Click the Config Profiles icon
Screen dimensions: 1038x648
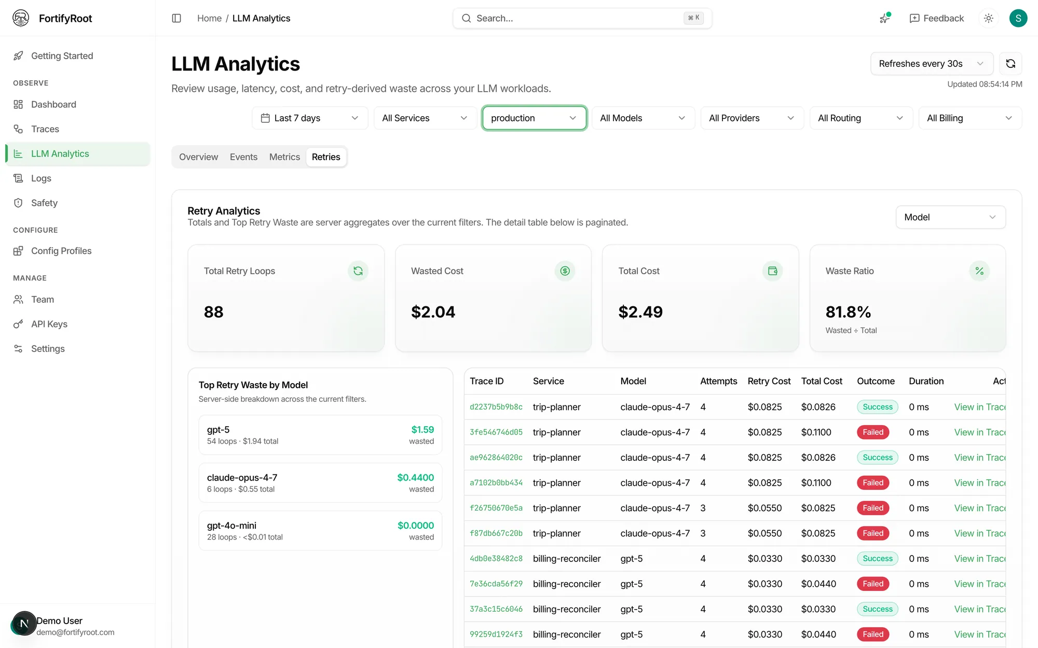pyautogui.click(x=18, y=251)
